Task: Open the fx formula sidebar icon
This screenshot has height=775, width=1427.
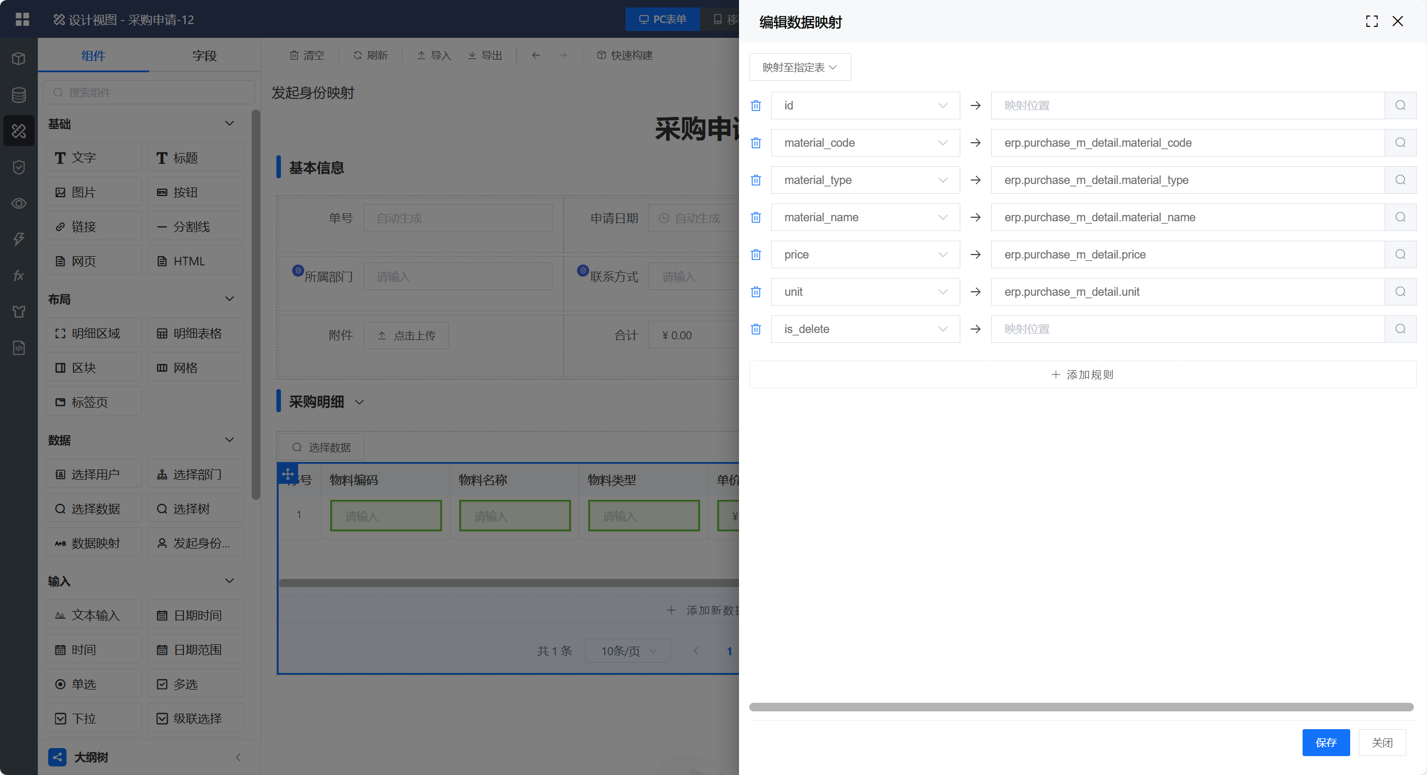Action: (19, 276)
